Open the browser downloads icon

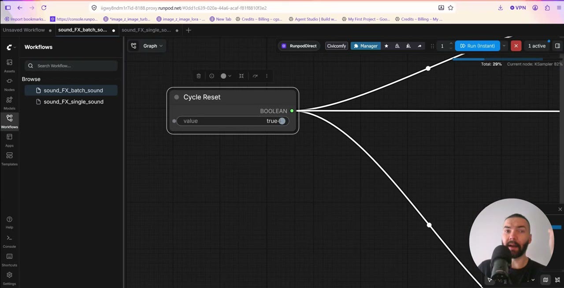tap(501, 7)
